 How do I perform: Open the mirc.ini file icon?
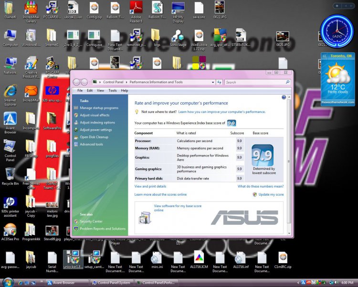tap(157, 260)
